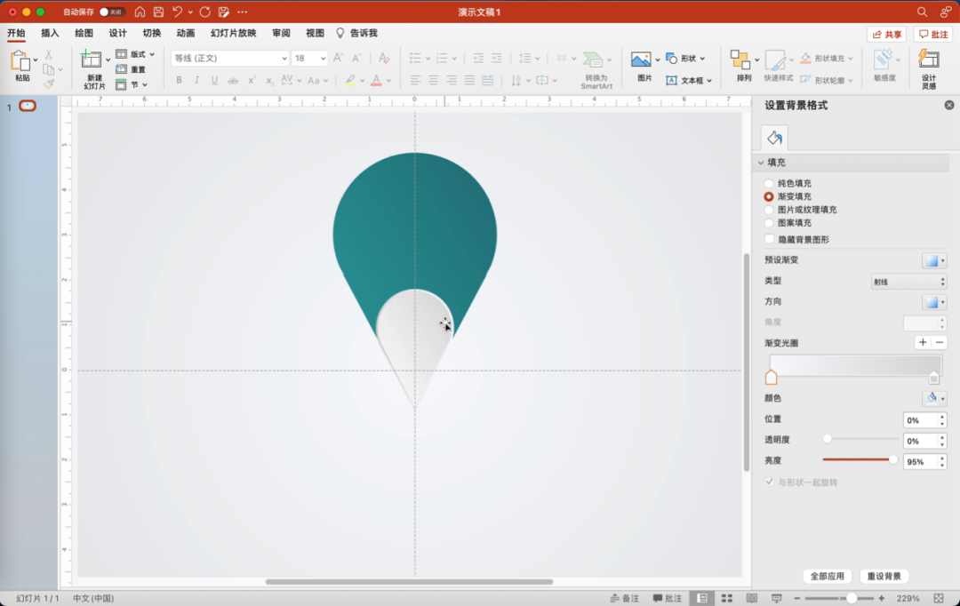Open the Design Ideas icon
The height and width of the screenshot is (606, 960).
click(929, 60)
